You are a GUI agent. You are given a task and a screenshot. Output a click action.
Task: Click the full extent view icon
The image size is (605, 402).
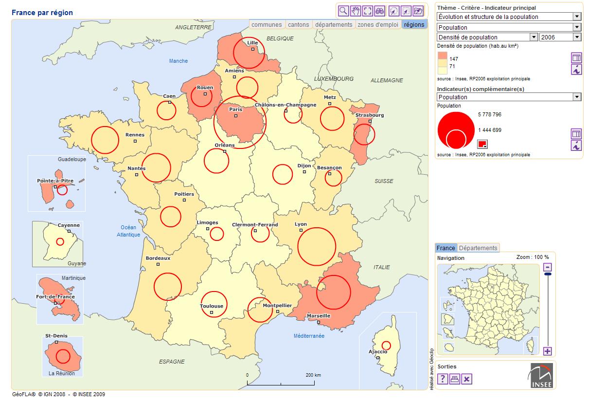pos(368,11)
